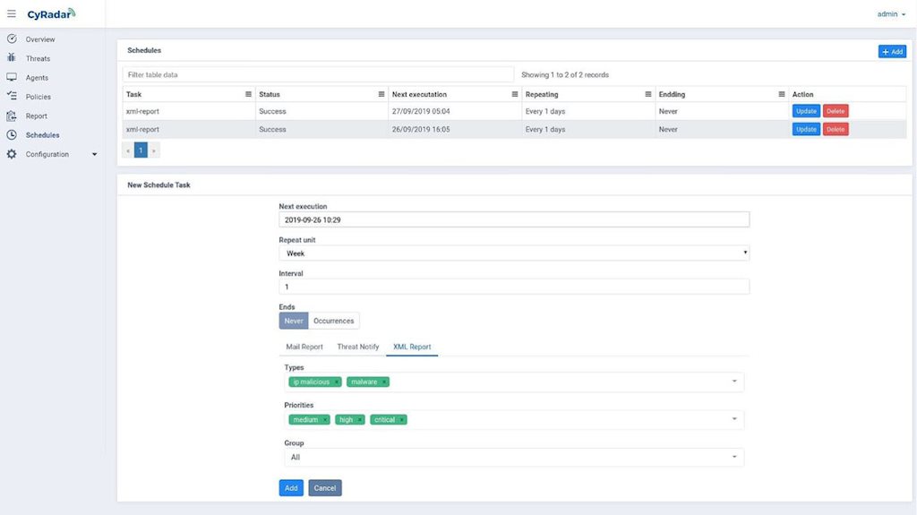
Task: Open the Repeat unit dropdown
Action: tap(514, 253)
